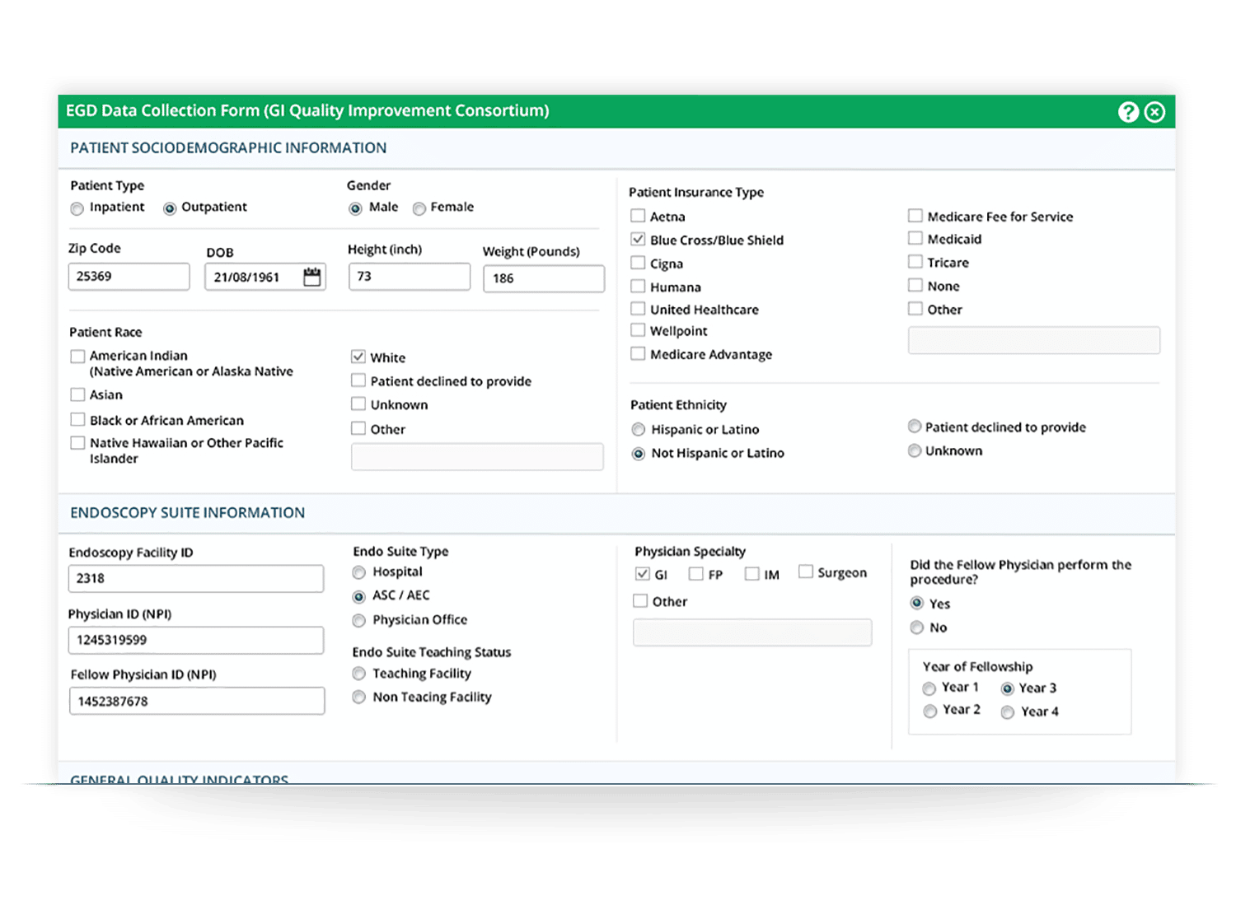The image size is (1236, 919).
Task: Check Other race checkbox
Action: [x=358, y=428]
